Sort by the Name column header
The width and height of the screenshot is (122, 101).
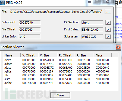(12, 55)
